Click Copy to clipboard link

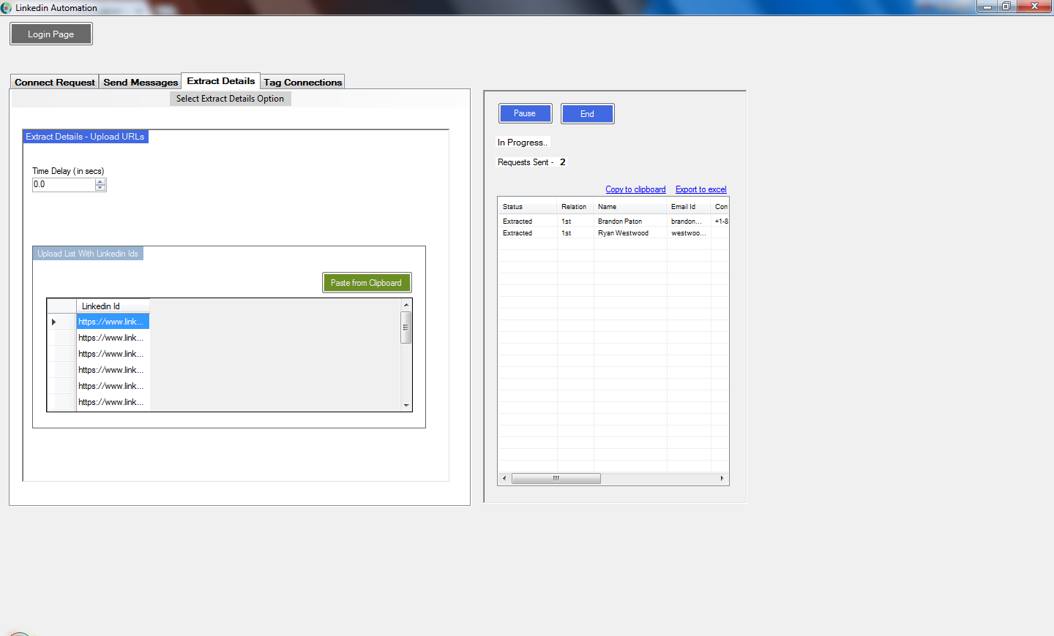(x=635, y=189)
